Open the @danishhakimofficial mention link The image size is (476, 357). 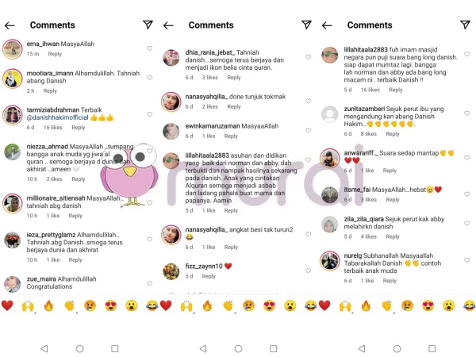tap(57, 117)
